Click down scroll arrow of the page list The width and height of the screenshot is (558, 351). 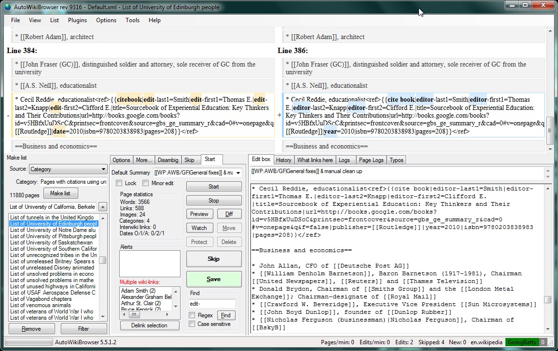(103, 317)
